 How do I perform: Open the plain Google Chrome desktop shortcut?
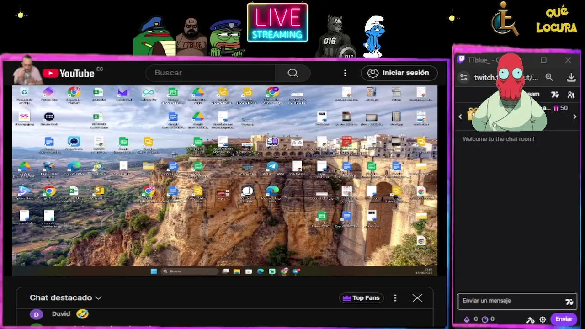(x=49, y=191)
